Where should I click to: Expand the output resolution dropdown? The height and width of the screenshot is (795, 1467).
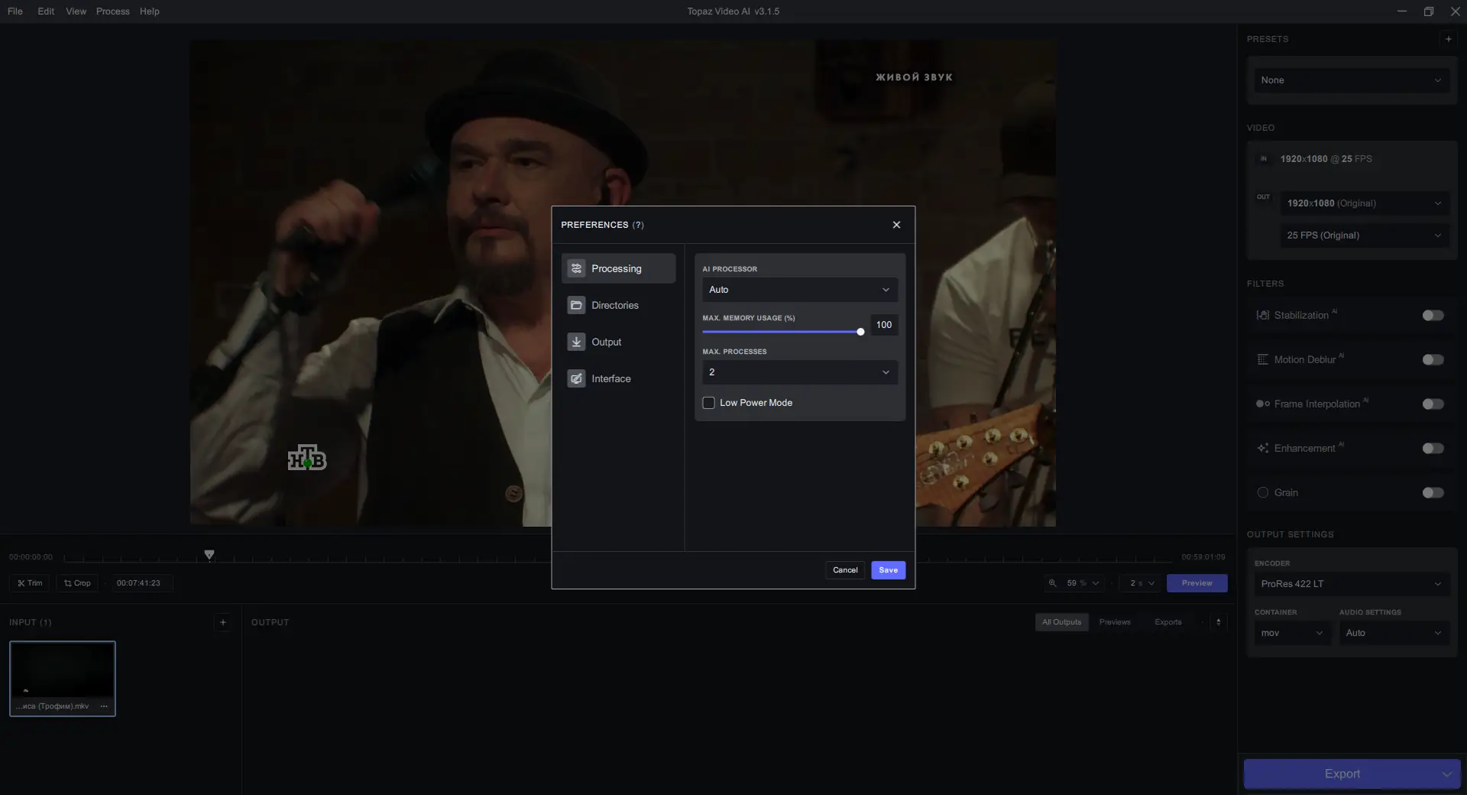[1364, 203]
